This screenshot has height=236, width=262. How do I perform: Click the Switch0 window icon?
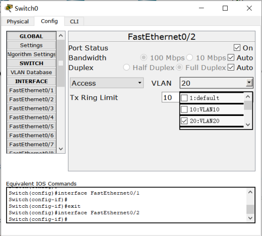click(9, 8)
